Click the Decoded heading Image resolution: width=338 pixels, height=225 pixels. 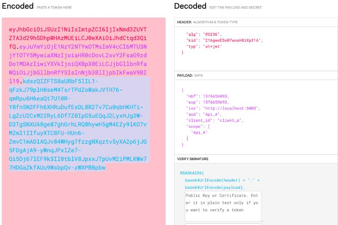190,6
